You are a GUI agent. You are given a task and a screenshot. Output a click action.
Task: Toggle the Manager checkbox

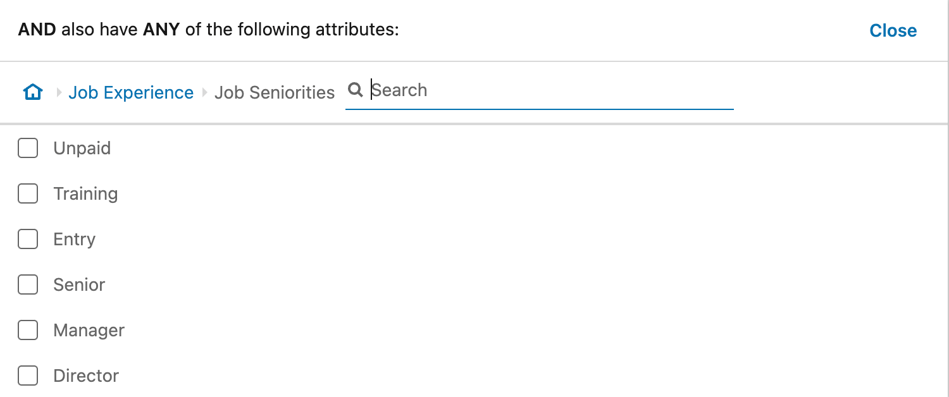pyautogui.click(x=28, y=330)
